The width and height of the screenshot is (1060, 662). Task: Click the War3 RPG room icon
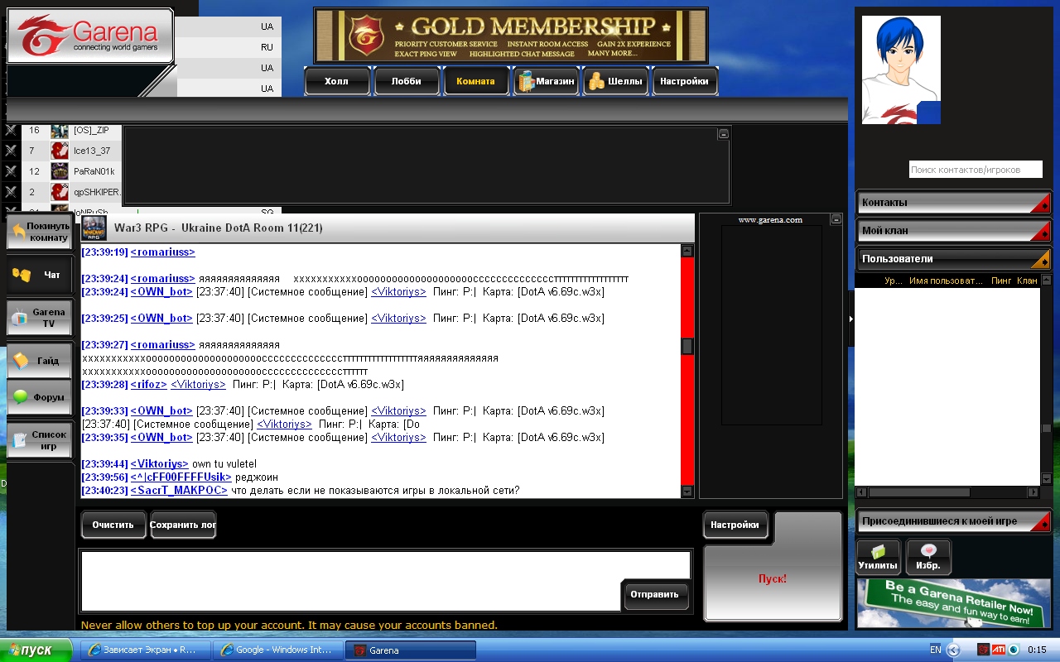(x=94, y=228)
